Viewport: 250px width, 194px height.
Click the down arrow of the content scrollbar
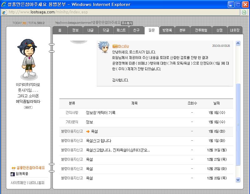pos(238,180)
